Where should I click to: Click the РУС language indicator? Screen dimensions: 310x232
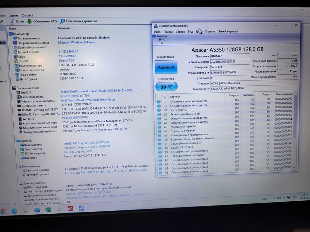coord(295,197)
